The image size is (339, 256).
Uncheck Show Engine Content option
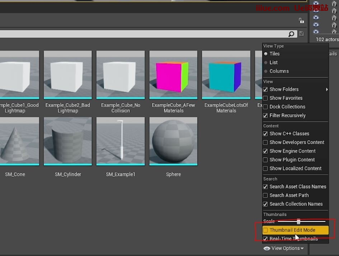pyautogui.click(x=265, y=151)
